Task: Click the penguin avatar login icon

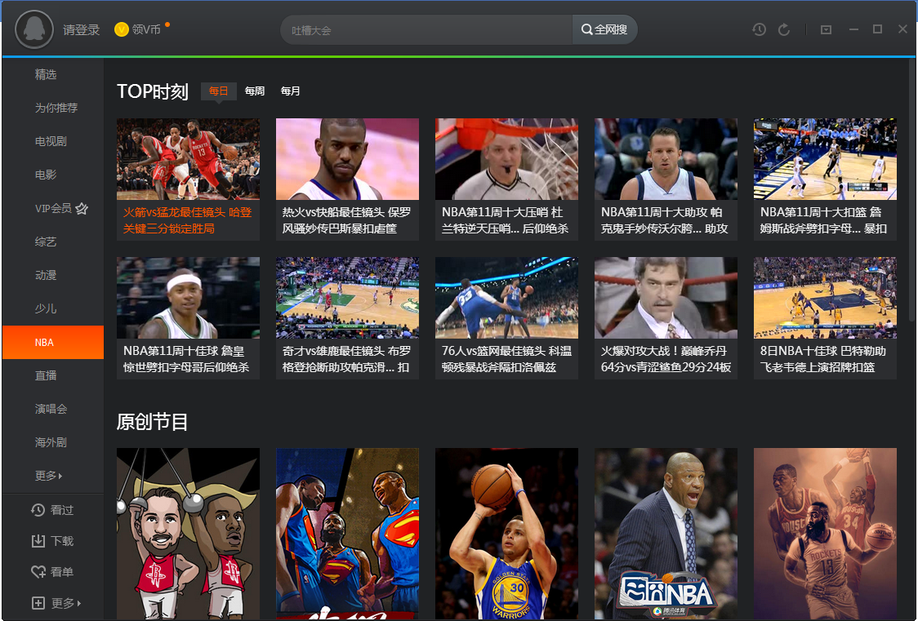Action: 34,30
